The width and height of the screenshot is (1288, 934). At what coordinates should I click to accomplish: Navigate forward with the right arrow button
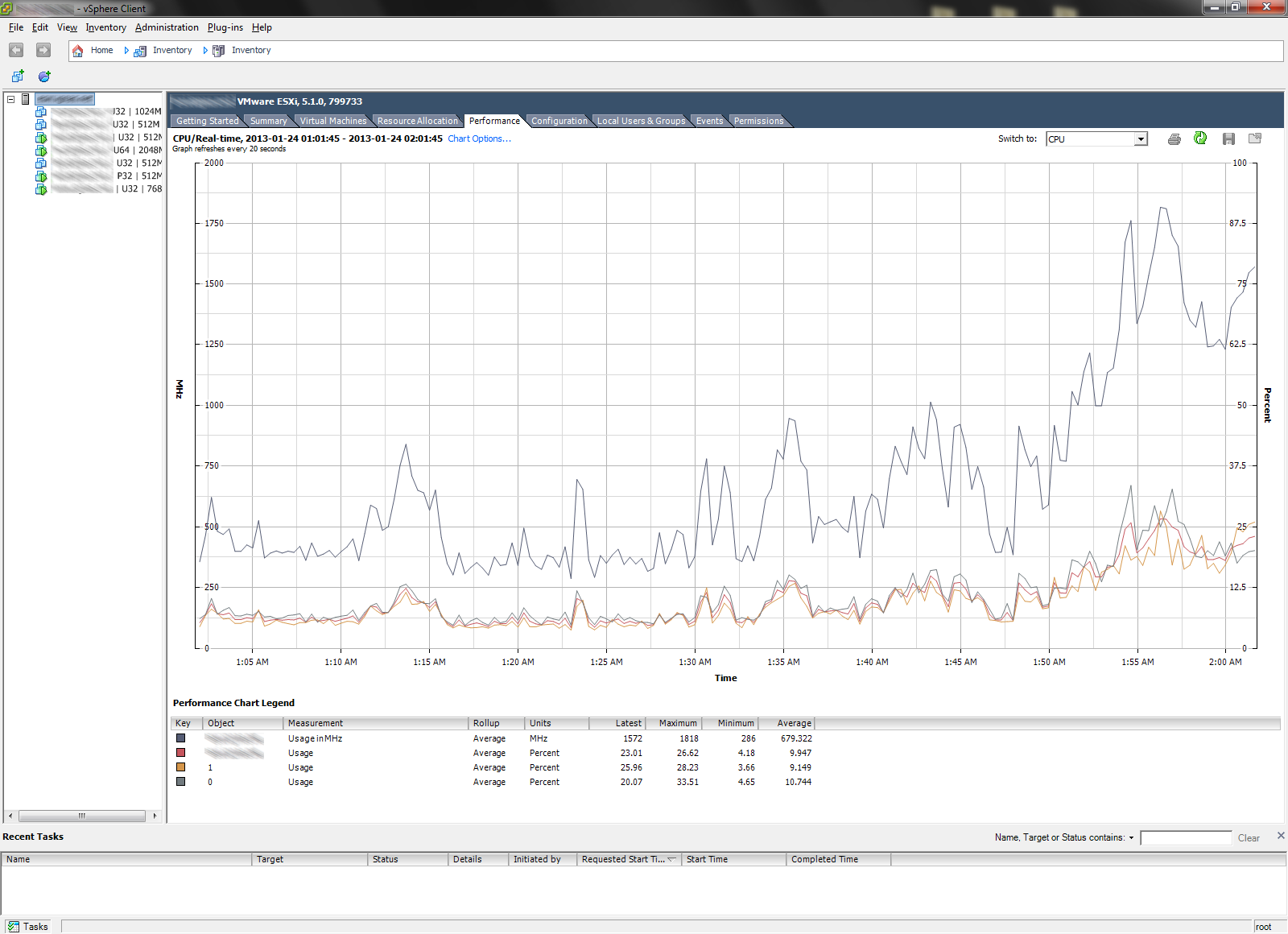43,50
